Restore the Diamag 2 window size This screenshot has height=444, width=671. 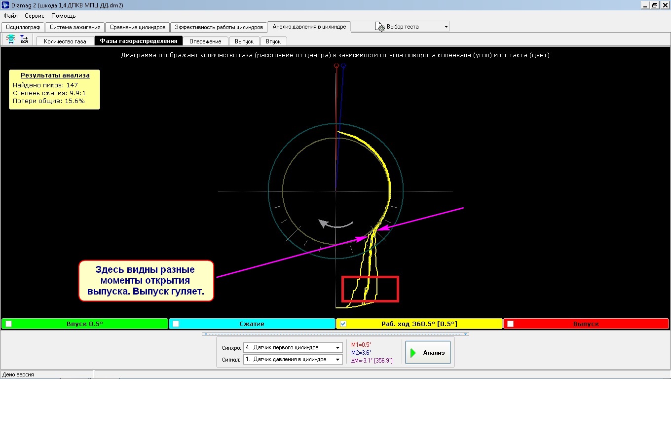tap(655, 5)
